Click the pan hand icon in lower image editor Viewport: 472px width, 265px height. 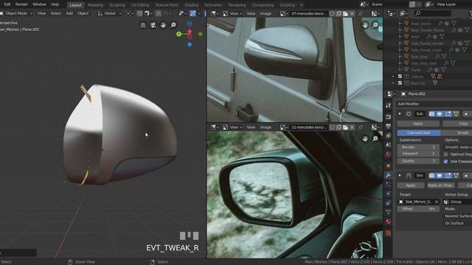pos(365,138)
